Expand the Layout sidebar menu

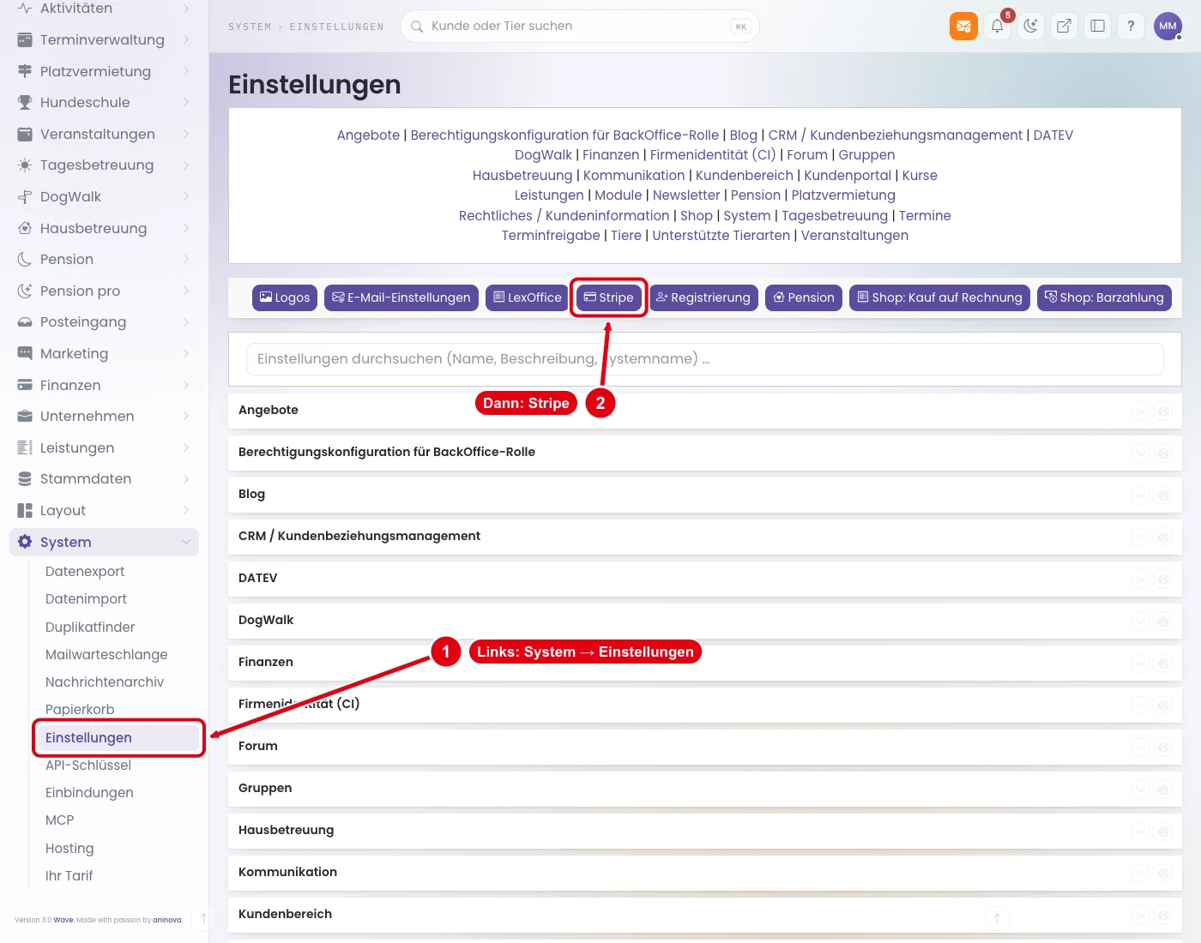(x=186, y=510)
